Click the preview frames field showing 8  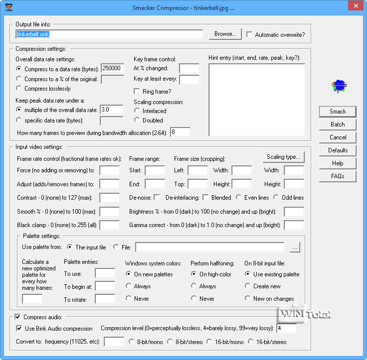coord(180,132)
